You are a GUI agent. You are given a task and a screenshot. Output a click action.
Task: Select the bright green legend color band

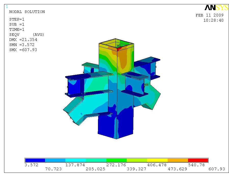click(116, 160)
